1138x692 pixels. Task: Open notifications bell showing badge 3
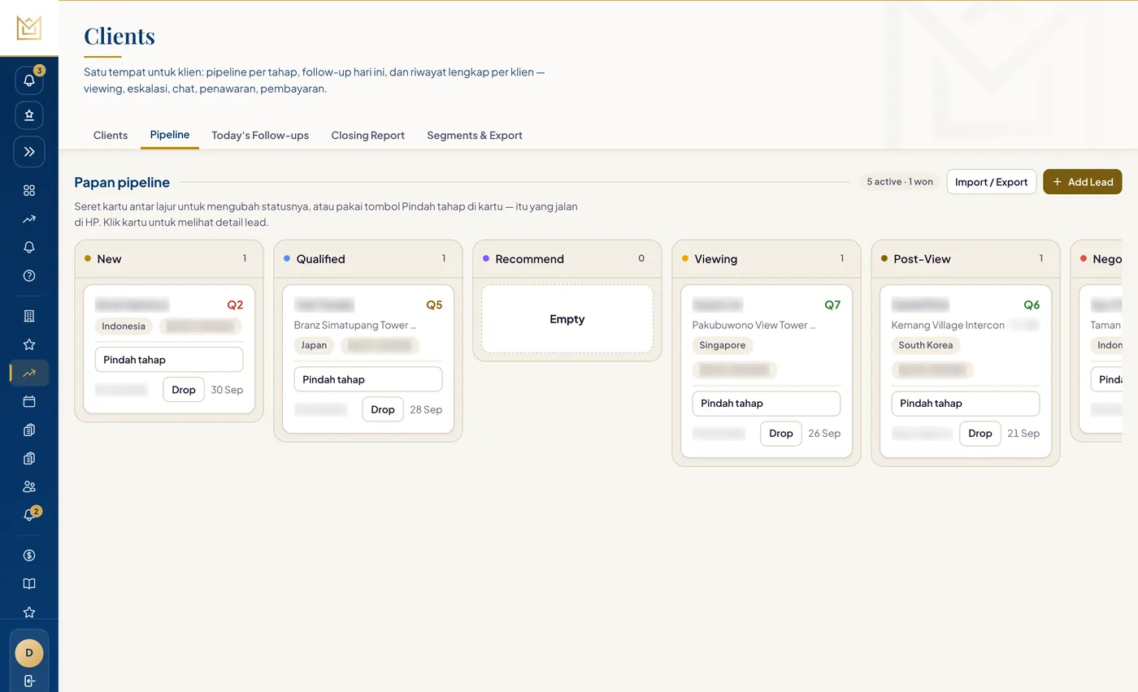pyautogui.click(x=29, y=80)
